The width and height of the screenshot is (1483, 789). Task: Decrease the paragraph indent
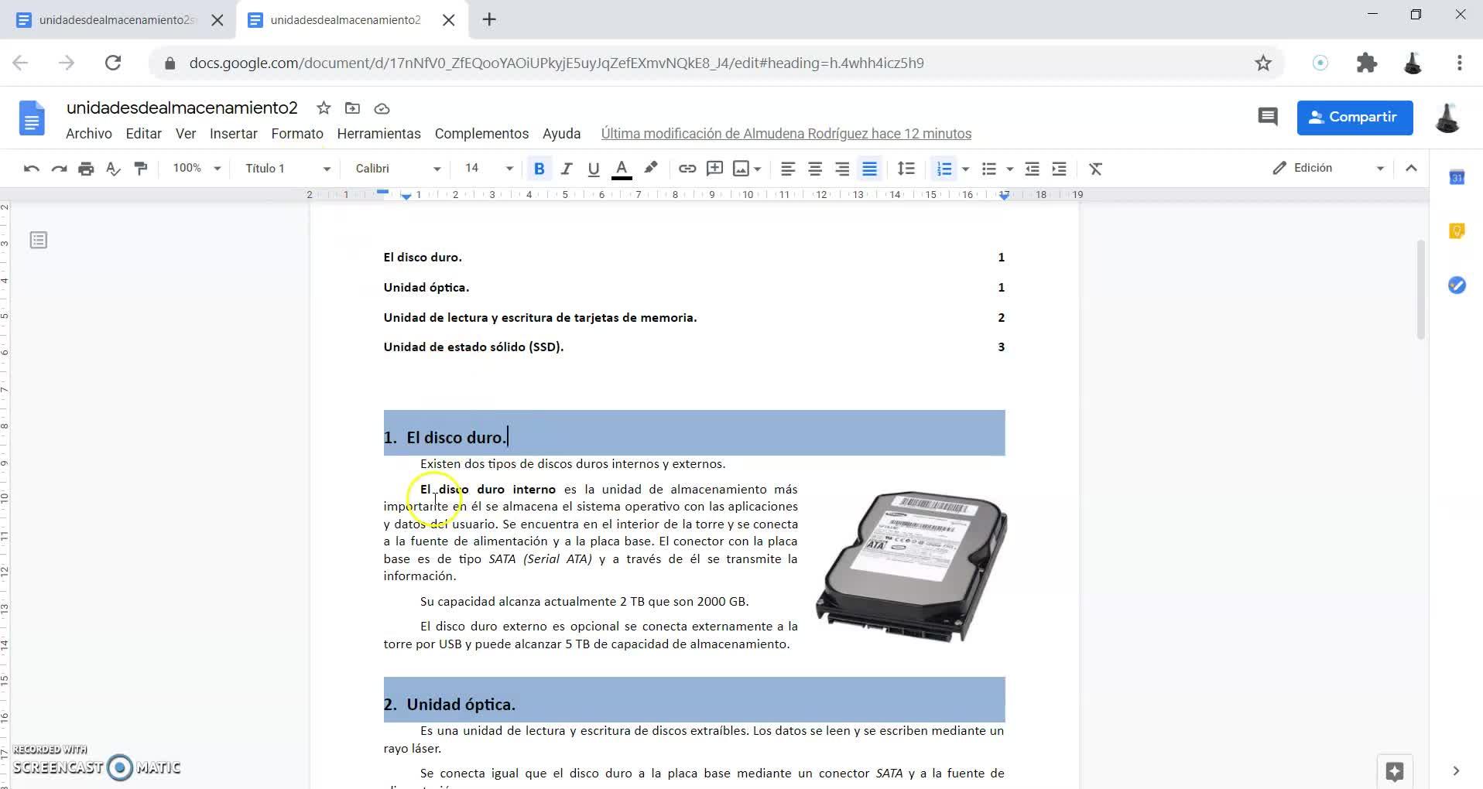tap(1032, 169)
